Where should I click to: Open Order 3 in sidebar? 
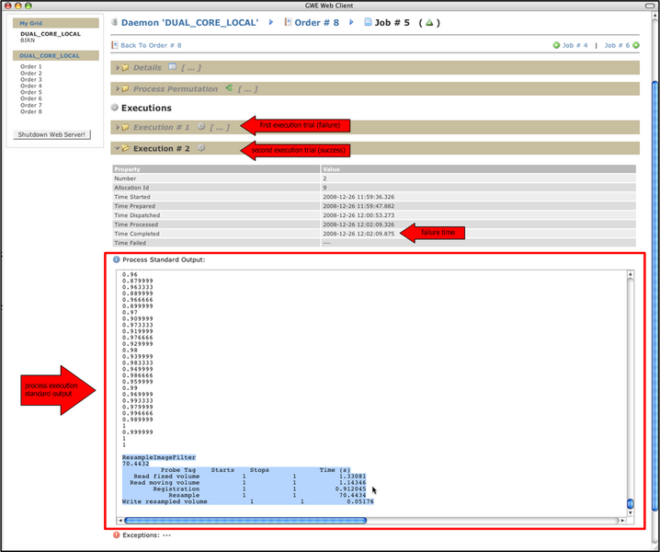click(x=30, y=79)
